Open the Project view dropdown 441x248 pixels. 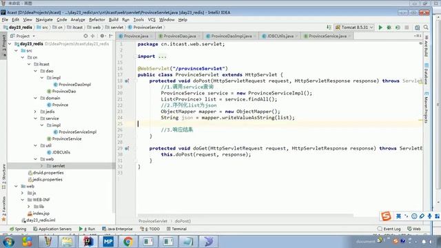coord(23,36)
